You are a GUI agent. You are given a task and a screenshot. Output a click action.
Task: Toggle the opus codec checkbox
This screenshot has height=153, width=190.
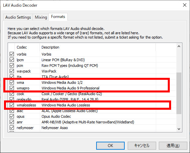point(12,116)
